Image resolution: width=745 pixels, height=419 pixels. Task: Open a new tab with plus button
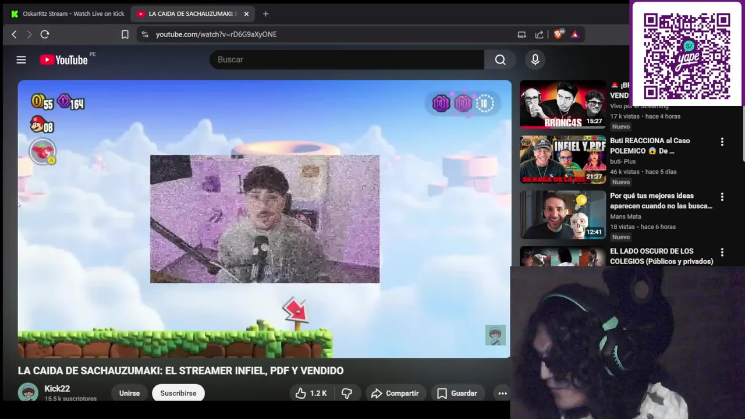pos(265,13)
